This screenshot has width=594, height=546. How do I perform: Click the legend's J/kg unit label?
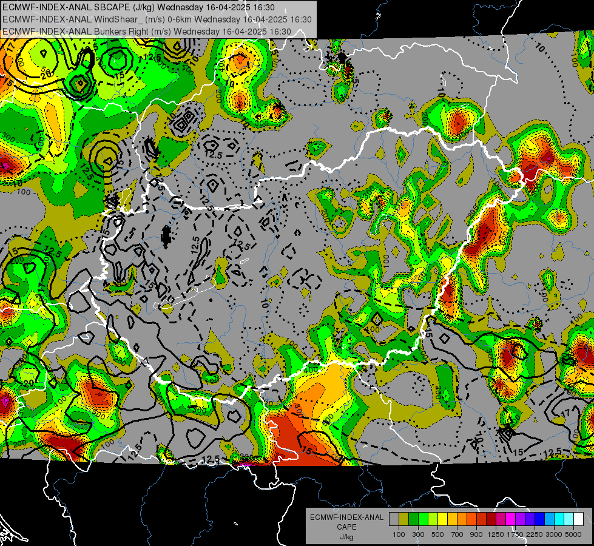pyautogui.click(x=346, y=537)
